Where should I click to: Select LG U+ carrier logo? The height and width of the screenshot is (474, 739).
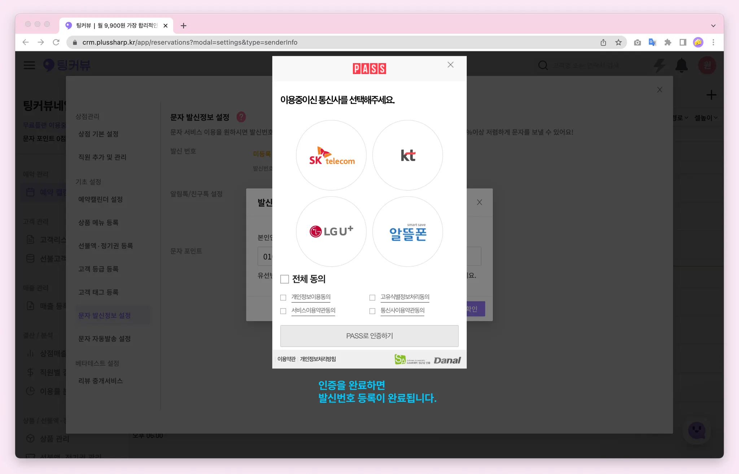pos(331,231)
